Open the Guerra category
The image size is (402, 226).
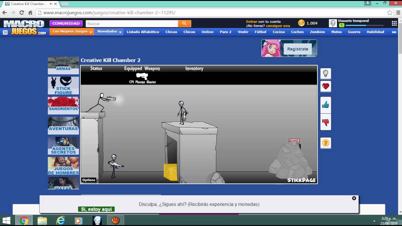(x=354, y=32)
